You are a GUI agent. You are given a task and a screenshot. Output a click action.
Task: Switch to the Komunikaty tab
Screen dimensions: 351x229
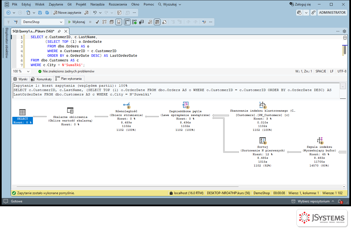click(41, 79)
